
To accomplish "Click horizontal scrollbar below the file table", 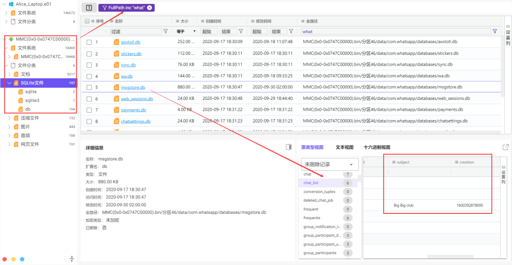I will click(x=291, y=132).
